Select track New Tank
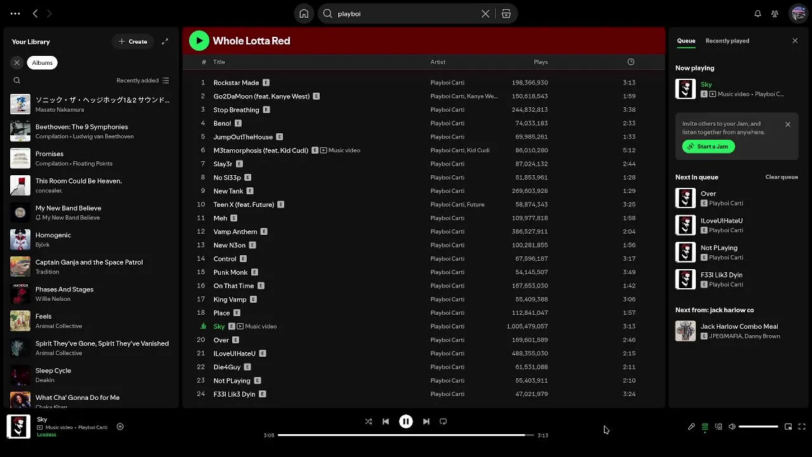The image size is (812, 457). tap(424, 191)
